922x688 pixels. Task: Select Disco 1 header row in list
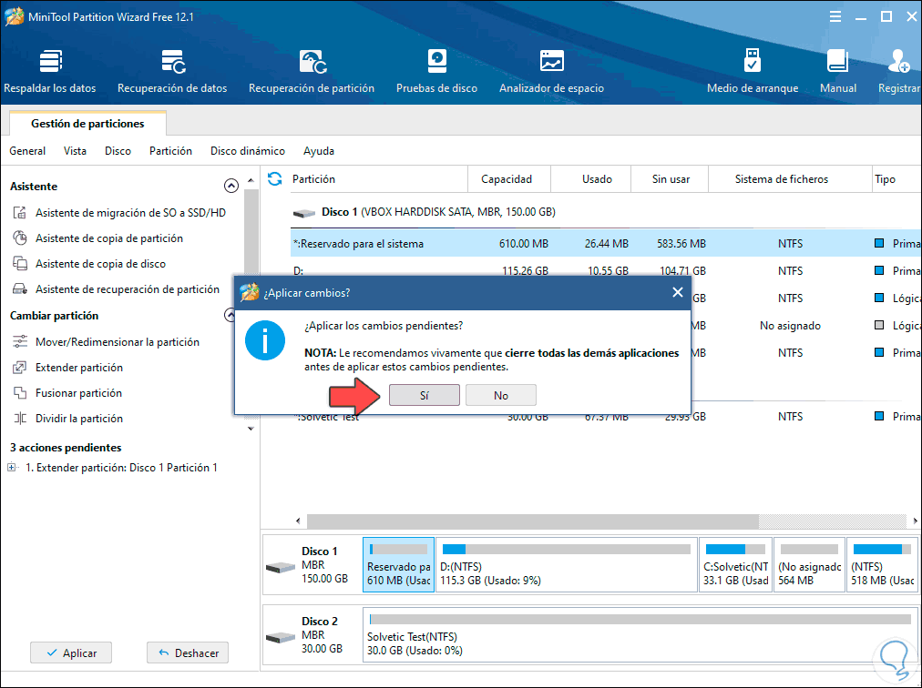click(606, 212)
